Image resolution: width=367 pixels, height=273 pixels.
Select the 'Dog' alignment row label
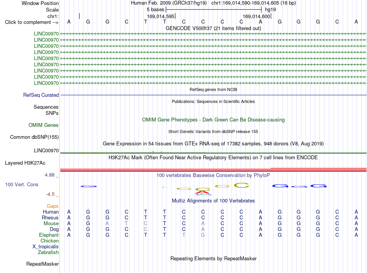pyautogui.click(x=54, y=229)
